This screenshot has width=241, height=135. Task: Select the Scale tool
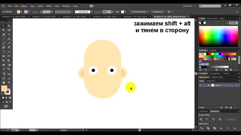[x=9, y=52]
